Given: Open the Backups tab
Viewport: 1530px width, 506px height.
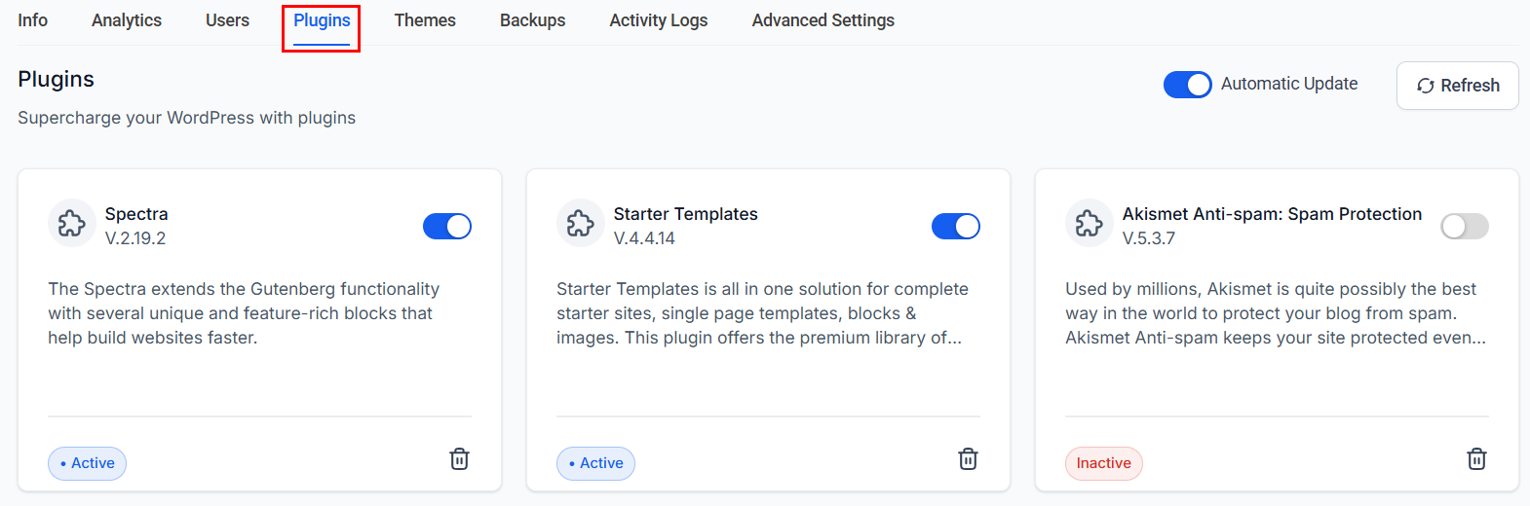Looking at the screenshot, I should click(532, 20).
